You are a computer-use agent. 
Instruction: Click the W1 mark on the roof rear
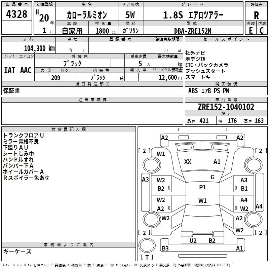(x=202, y=201)
